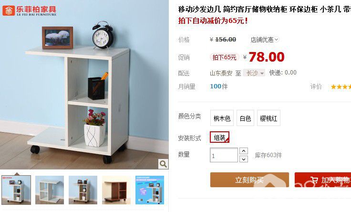Viewport: 351px width, 212px height.
Task: View the empty white cabinet thumbnail
Action: click(50, 190)
